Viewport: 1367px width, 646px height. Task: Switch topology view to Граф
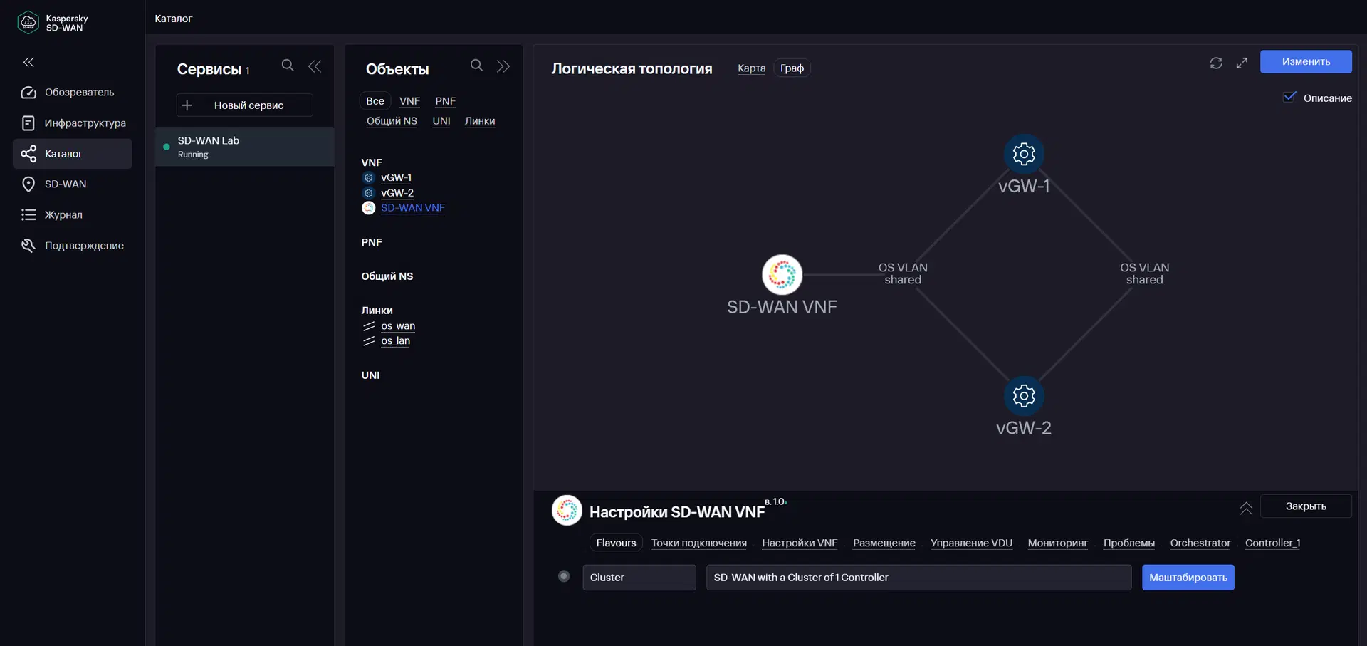coord(792,68)
